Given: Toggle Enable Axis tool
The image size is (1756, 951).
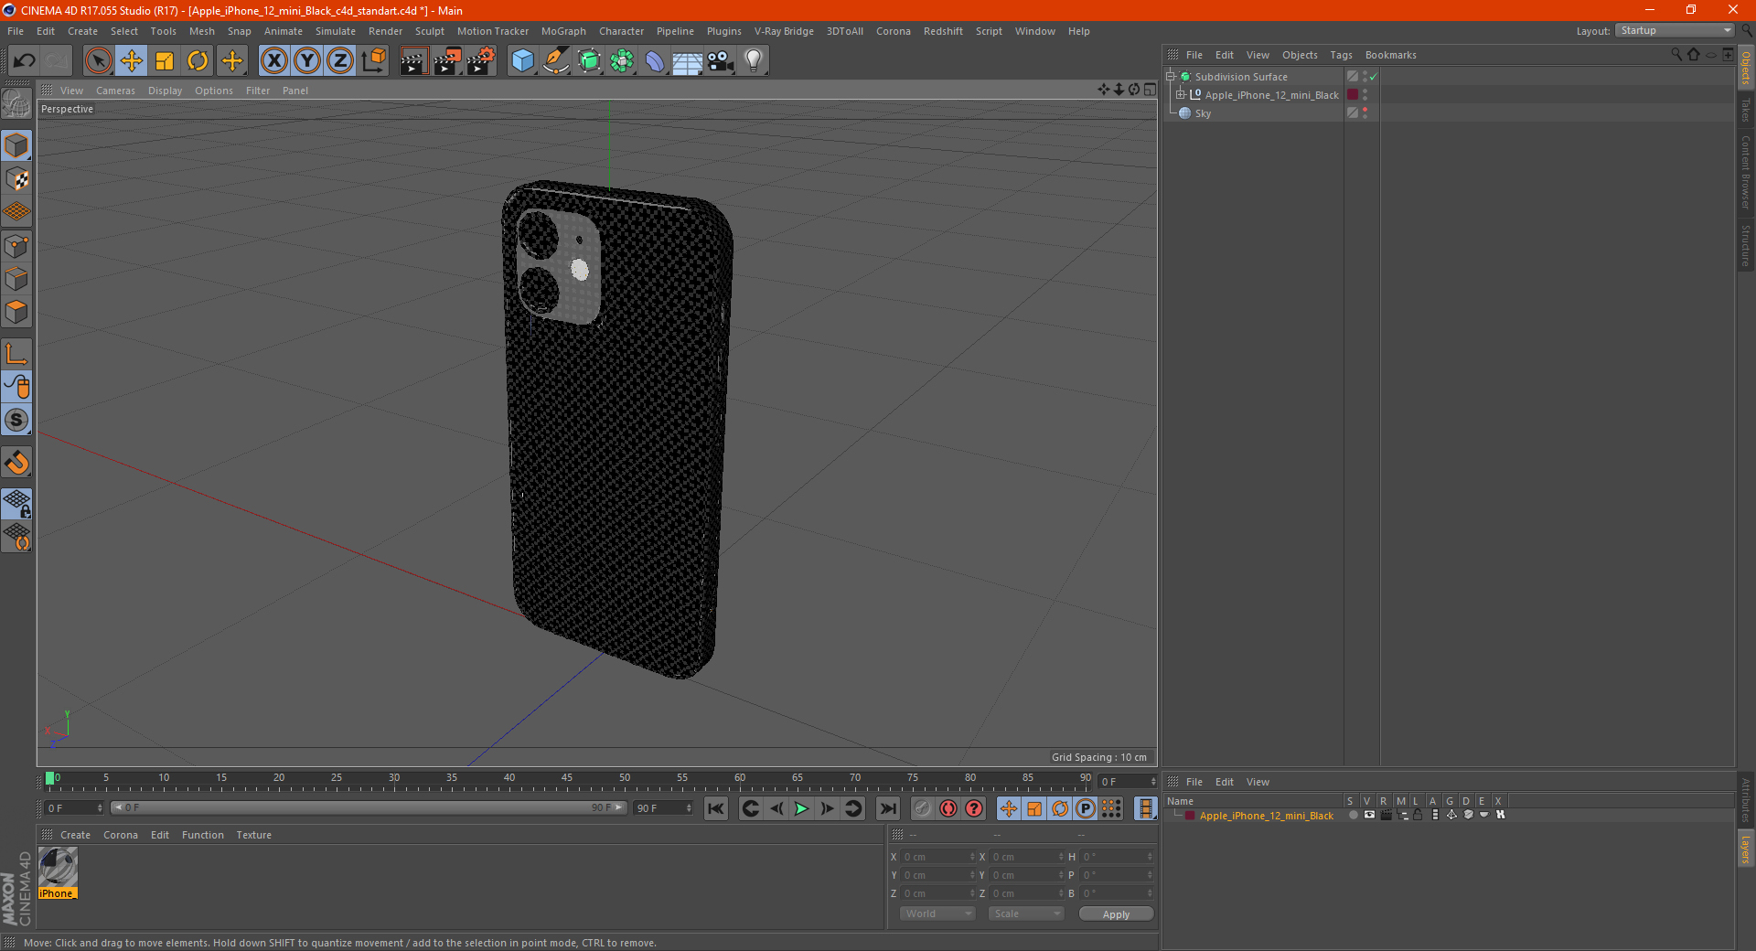Looking at the screenshot, I should coord(16,354).
